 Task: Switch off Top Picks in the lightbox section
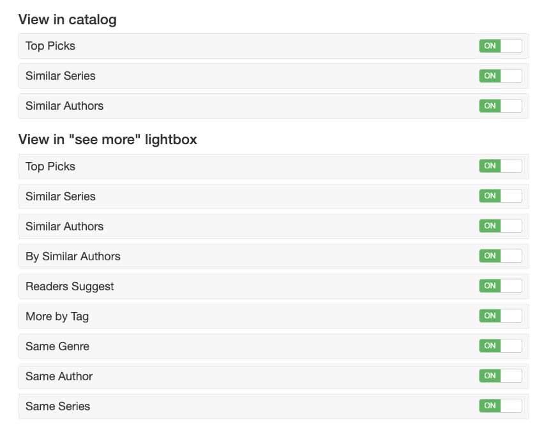pyautogui.click(x=500, y=166)
